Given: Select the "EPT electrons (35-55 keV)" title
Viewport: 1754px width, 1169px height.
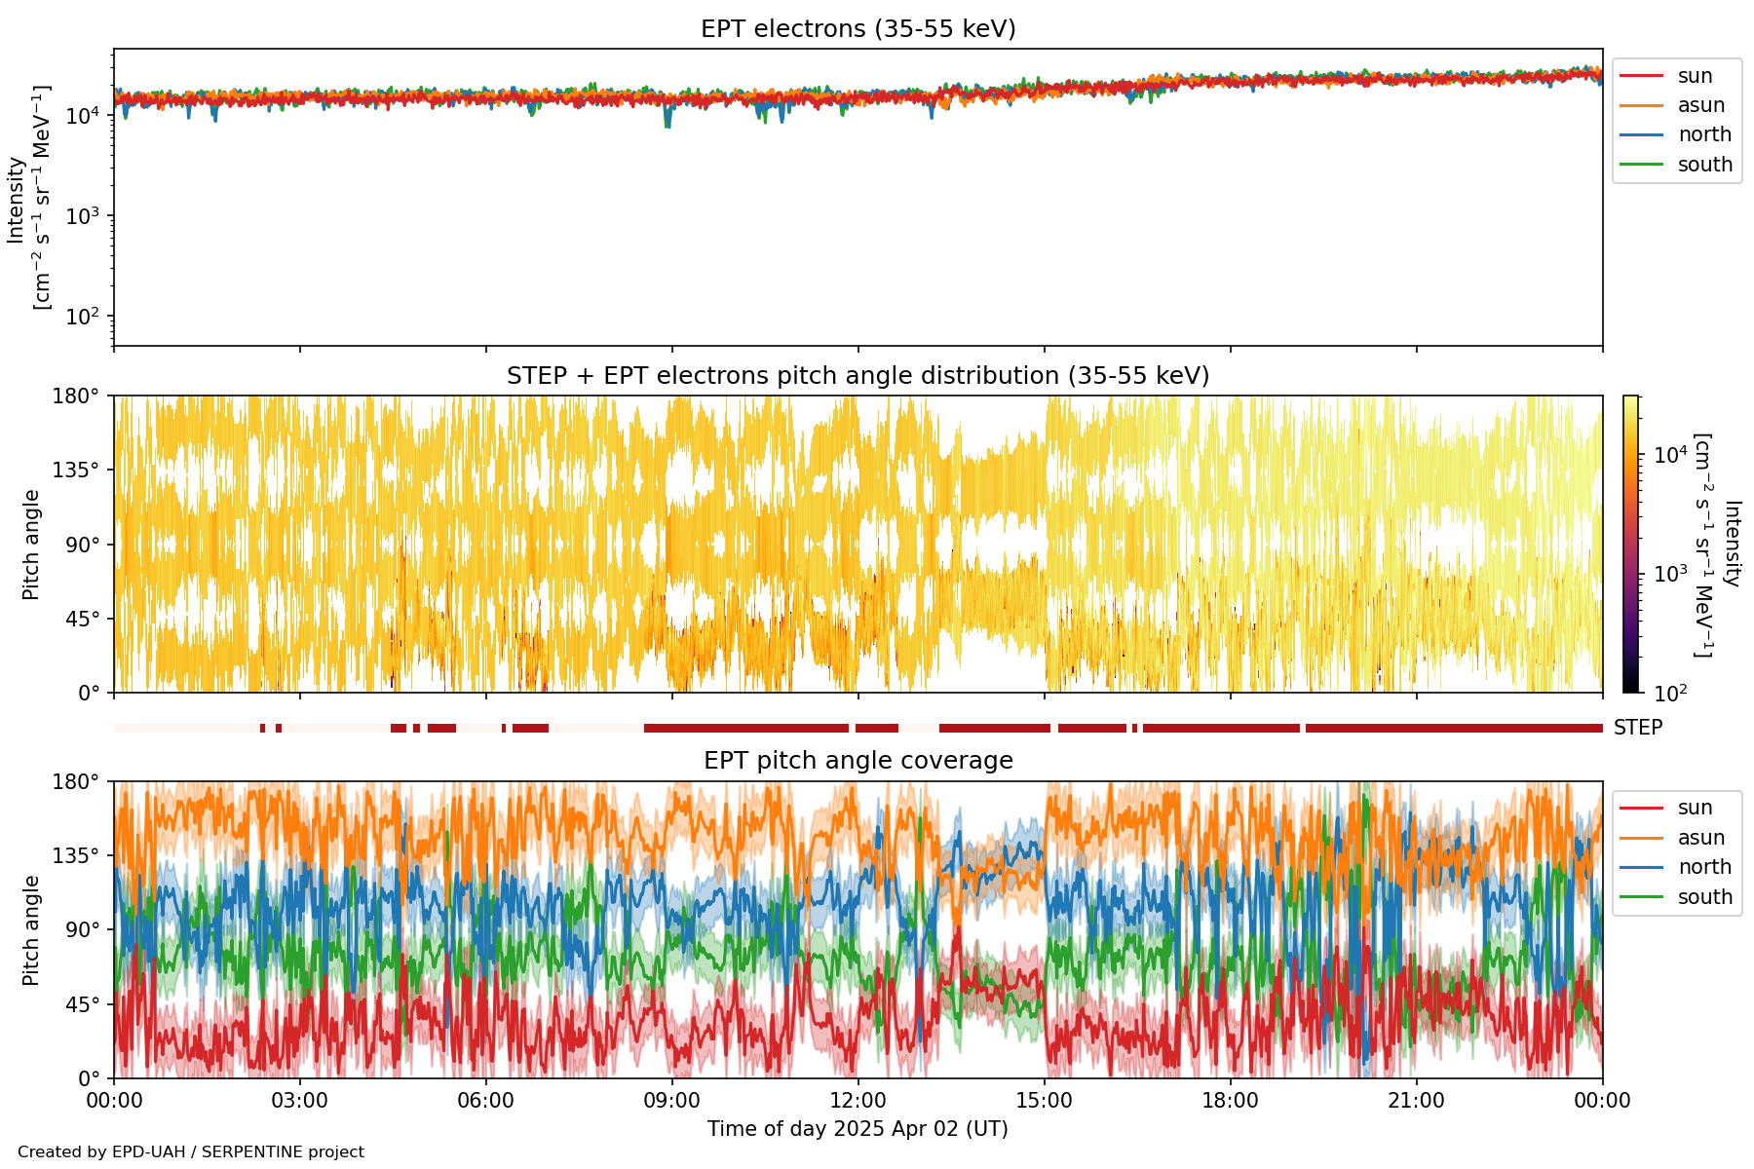Looking at the screenshot, I should coord(858,29).
